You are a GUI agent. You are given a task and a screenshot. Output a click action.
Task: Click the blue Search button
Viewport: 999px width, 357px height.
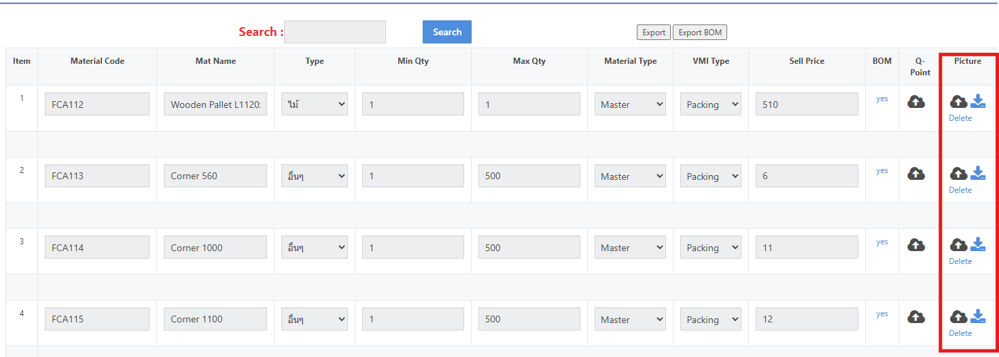pyautogui.click(x=447, y=32)
